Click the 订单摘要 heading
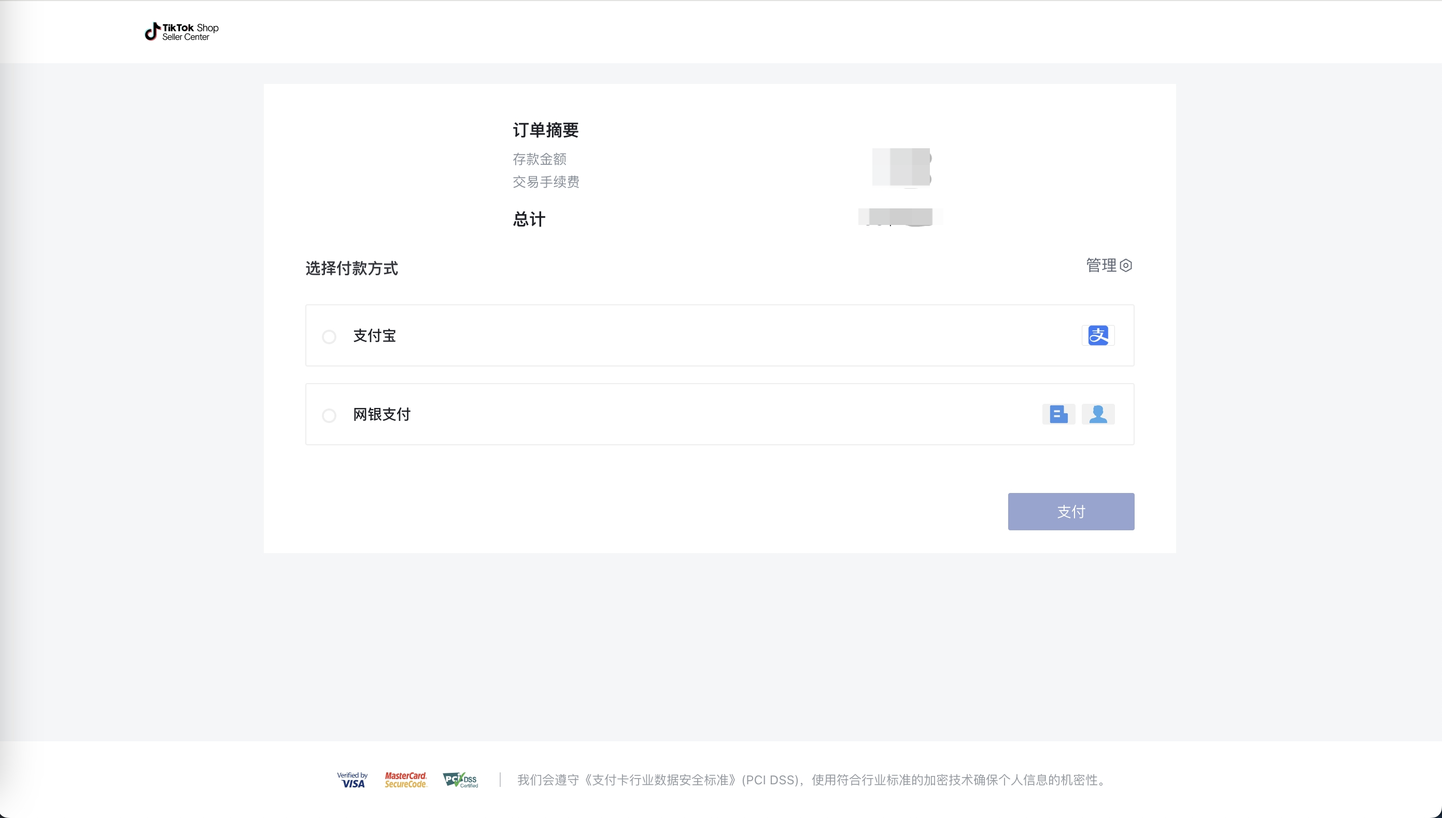The width and height of the screenshot is (1442, 818). (x=545, y=130)
